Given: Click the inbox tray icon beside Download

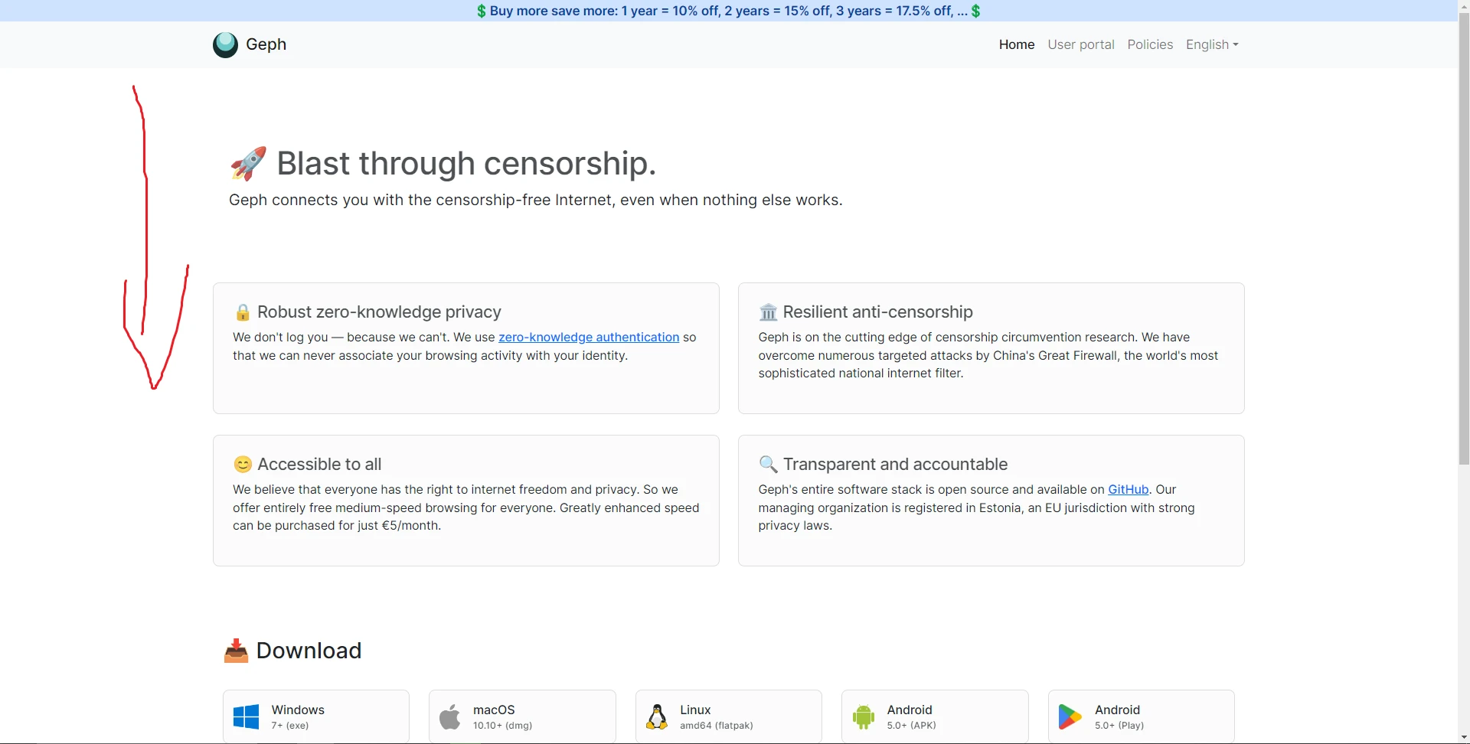Looking at the screenshot, I should tap(236, 651).
